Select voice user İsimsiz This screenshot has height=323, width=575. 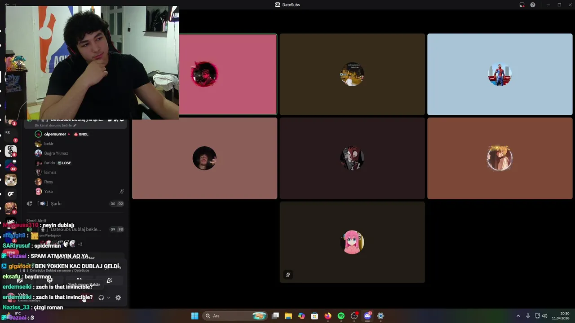pyautogui.click(x=50, y=172)
